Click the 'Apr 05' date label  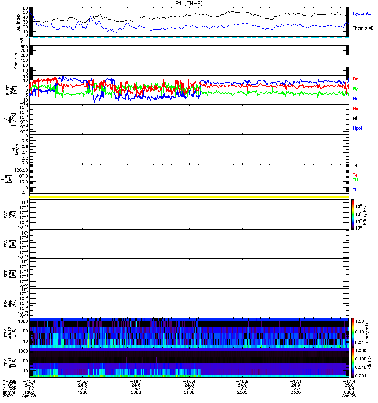click(x=29, y=396)
